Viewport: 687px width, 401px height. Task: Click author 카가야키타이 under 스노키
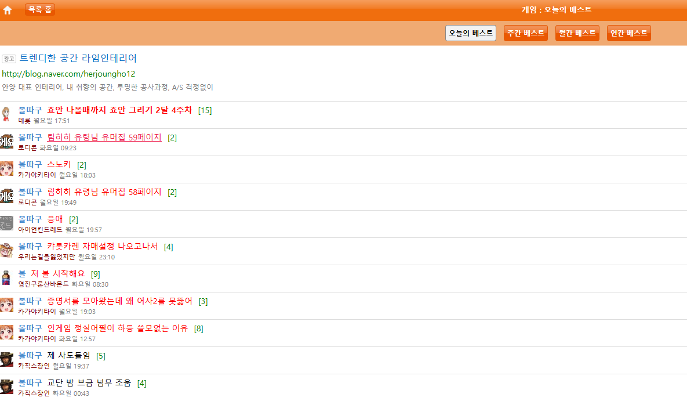pyautogui.click(x=37, y=175)
